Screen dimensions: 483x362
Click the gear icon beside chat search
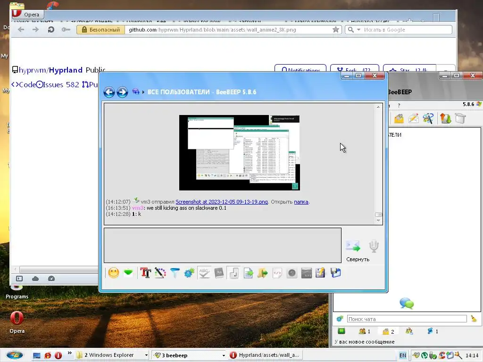[x=340, y=319]
